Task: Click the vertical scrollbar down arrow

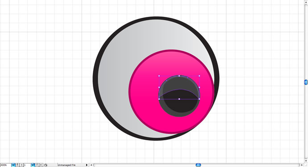Action: [306, 161]
